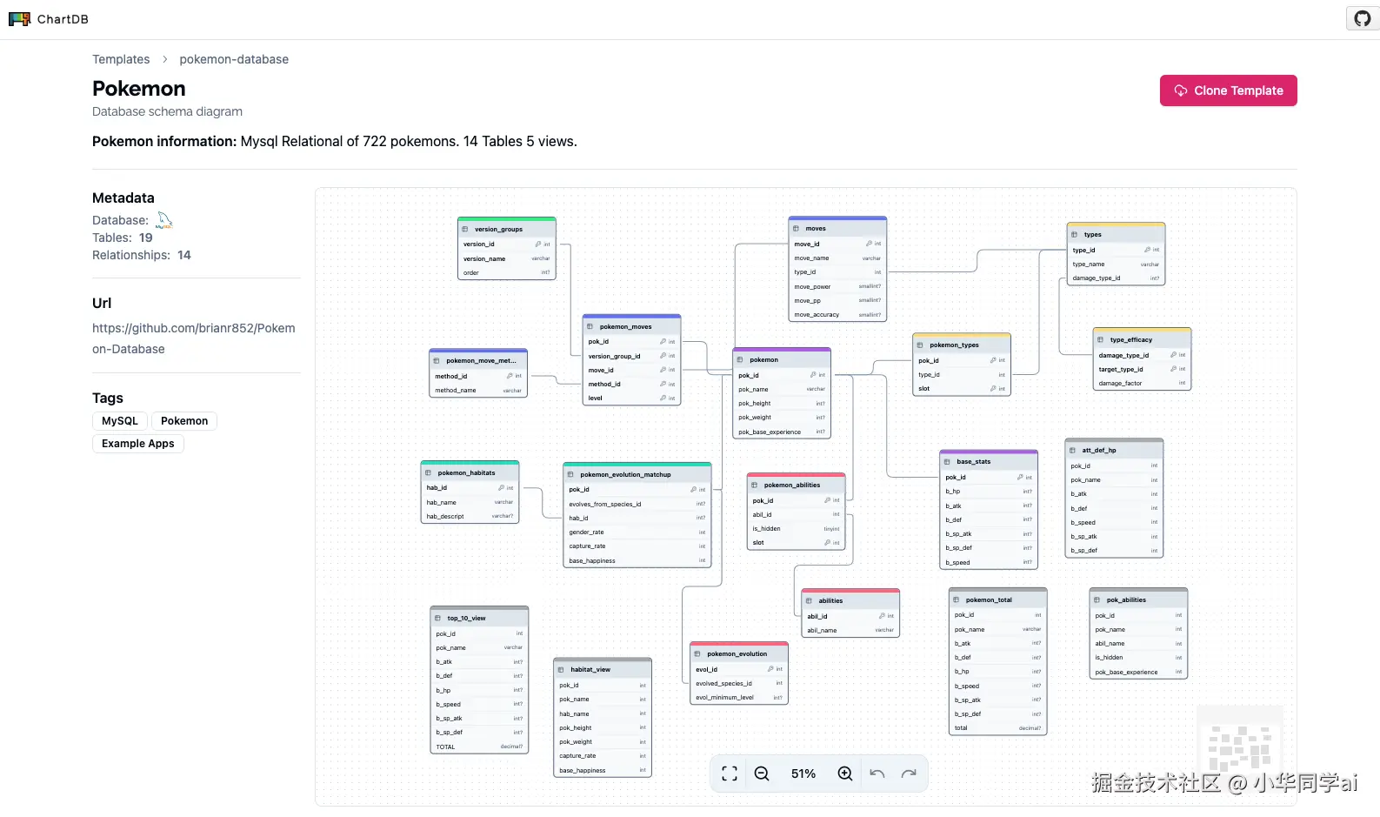Click the pokemon_habitats table icon
The height and width of the screenshot is (817, 1380).
pyautogui.click(x=428, y=473)
